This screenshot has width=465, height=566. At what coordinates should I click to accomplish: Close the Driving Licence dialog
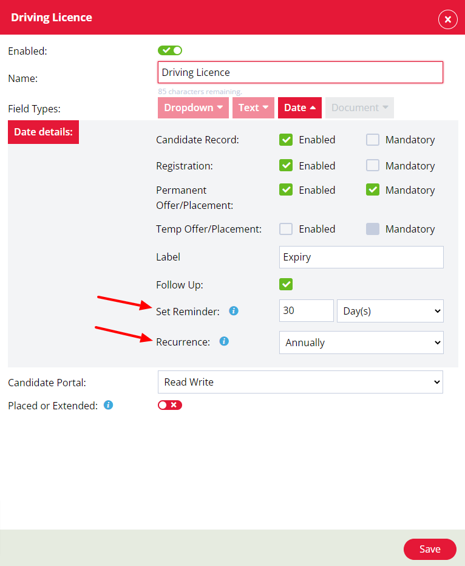pos(447,19)
